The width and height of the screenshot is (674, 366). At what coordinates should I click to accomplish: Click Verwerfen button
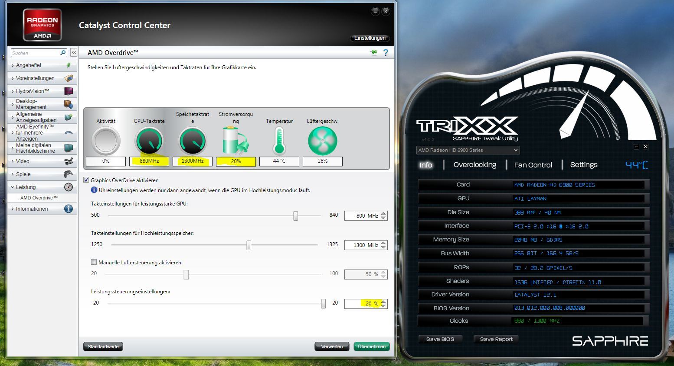tap(332, 347)
